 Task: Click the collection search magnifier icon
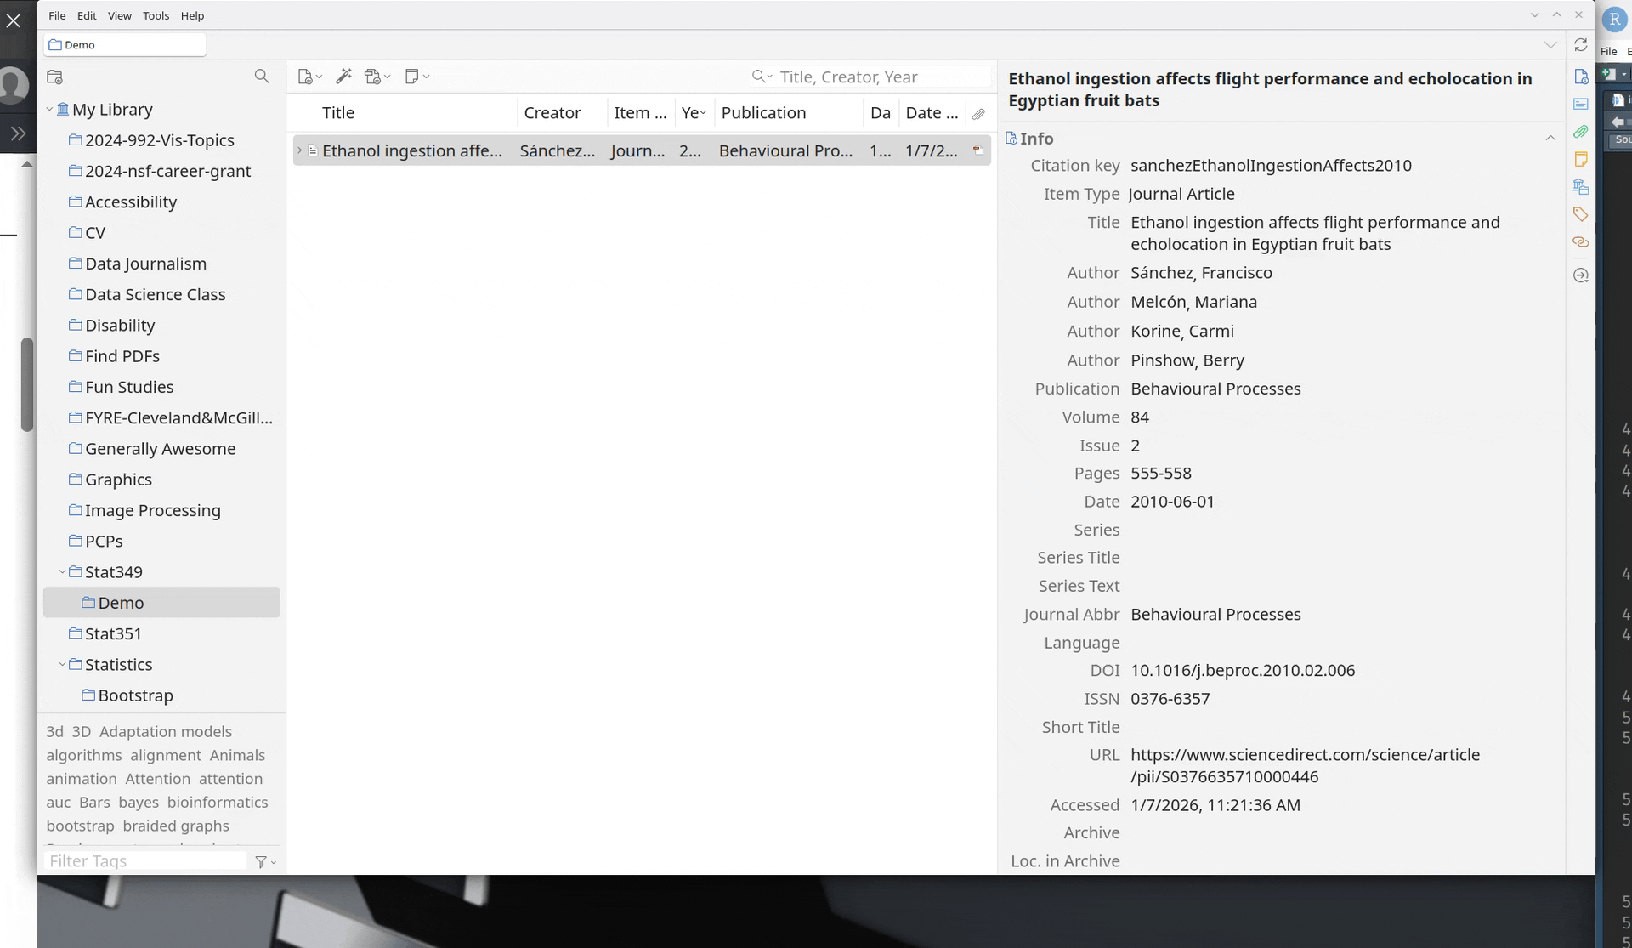click(x=262, y=77)
